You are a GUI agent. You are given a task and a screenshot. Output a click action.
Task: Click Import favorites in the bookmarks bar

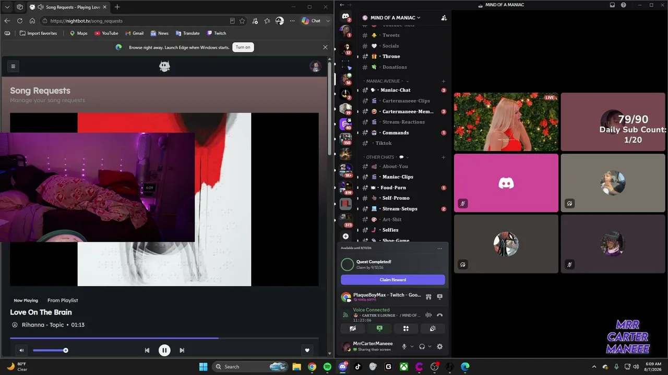38,33
